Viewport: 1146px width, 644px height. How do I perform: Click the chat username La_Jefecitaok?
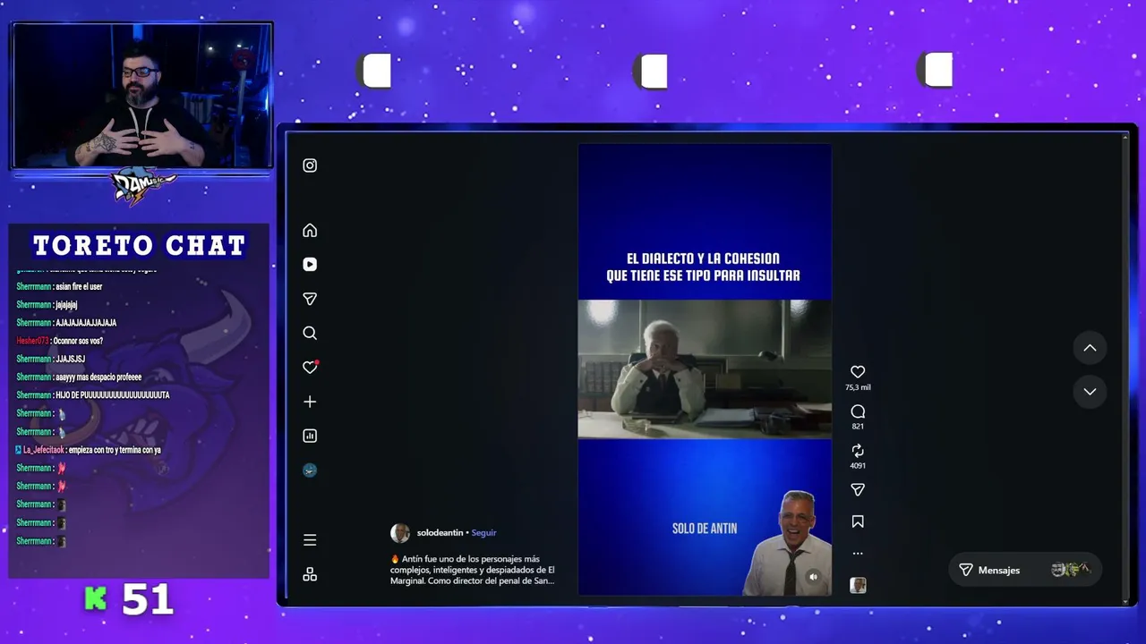(x=44, y=450)
